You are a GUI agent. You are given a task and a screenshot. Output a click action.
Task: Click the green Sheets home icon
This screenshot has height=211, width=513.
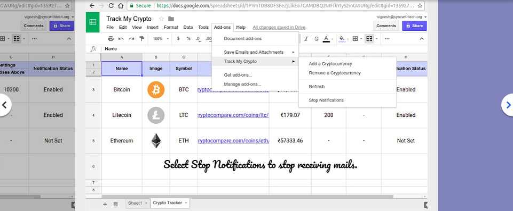tap(92, 22)
